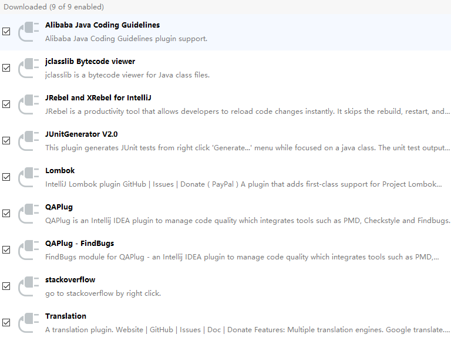Click the QAPlug - FindBugs plugin icon
The height and width of the screenshot is (341, 451).
point(28,250)
